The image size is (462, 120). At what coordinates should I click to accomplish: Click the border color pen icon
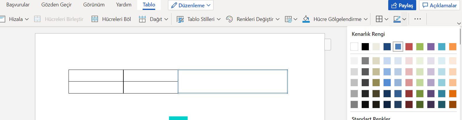pos(397,19)
